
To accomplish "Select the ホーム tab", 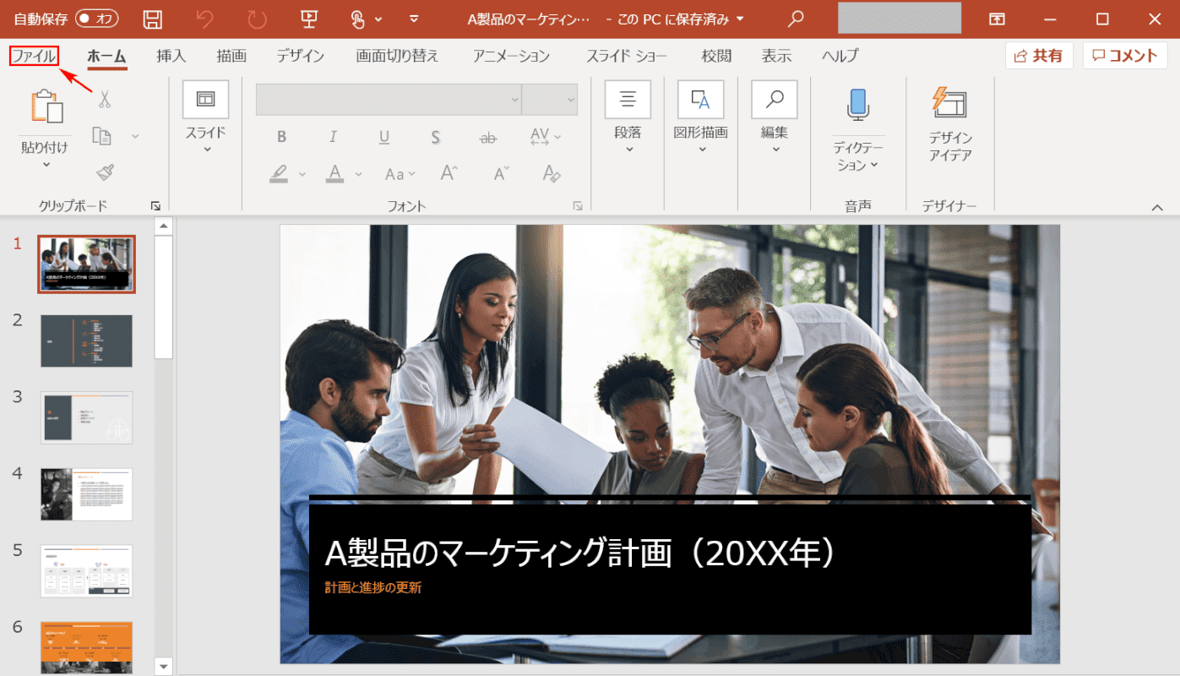I will [x=106, y=57].
